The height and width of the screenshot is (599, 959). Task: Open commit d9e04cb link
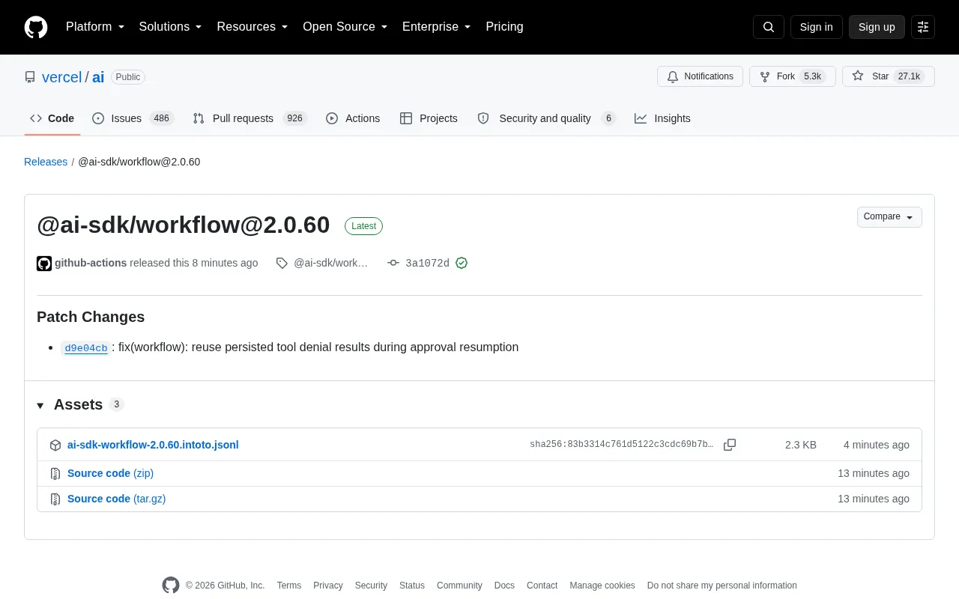pos(86,348)
